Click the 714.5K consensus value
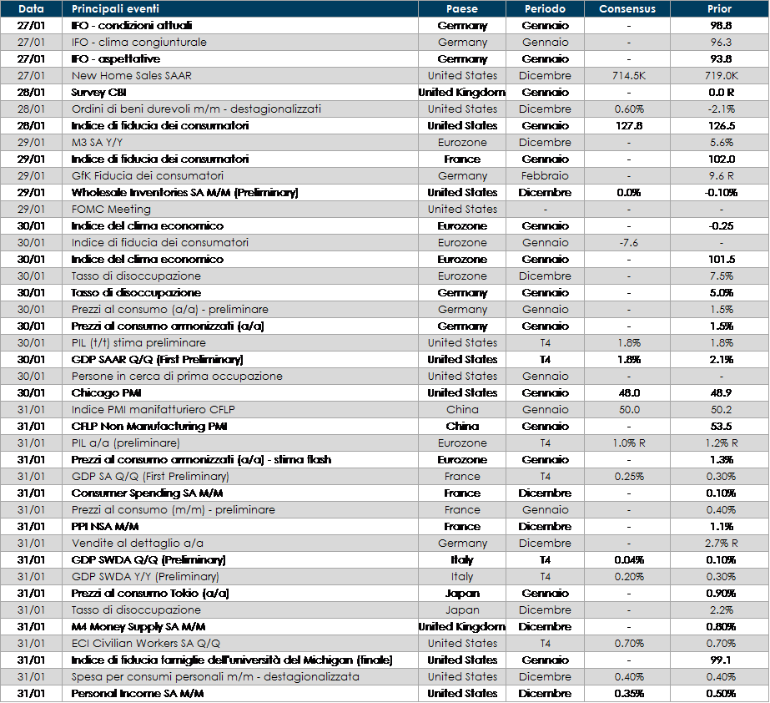Screen dimensions: 770x703 click(x=627, y=76)
